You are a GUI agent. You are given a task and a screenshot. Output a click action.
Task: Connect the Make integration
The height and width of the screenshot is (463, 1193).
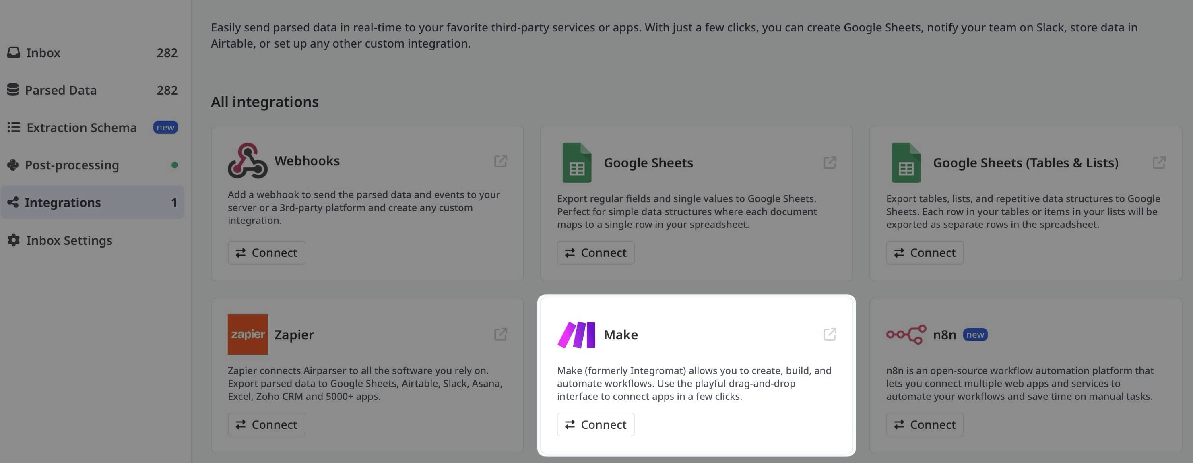click(596, 424)
